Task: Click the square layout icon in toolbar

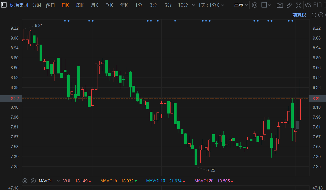Action: tap(264, 5)
